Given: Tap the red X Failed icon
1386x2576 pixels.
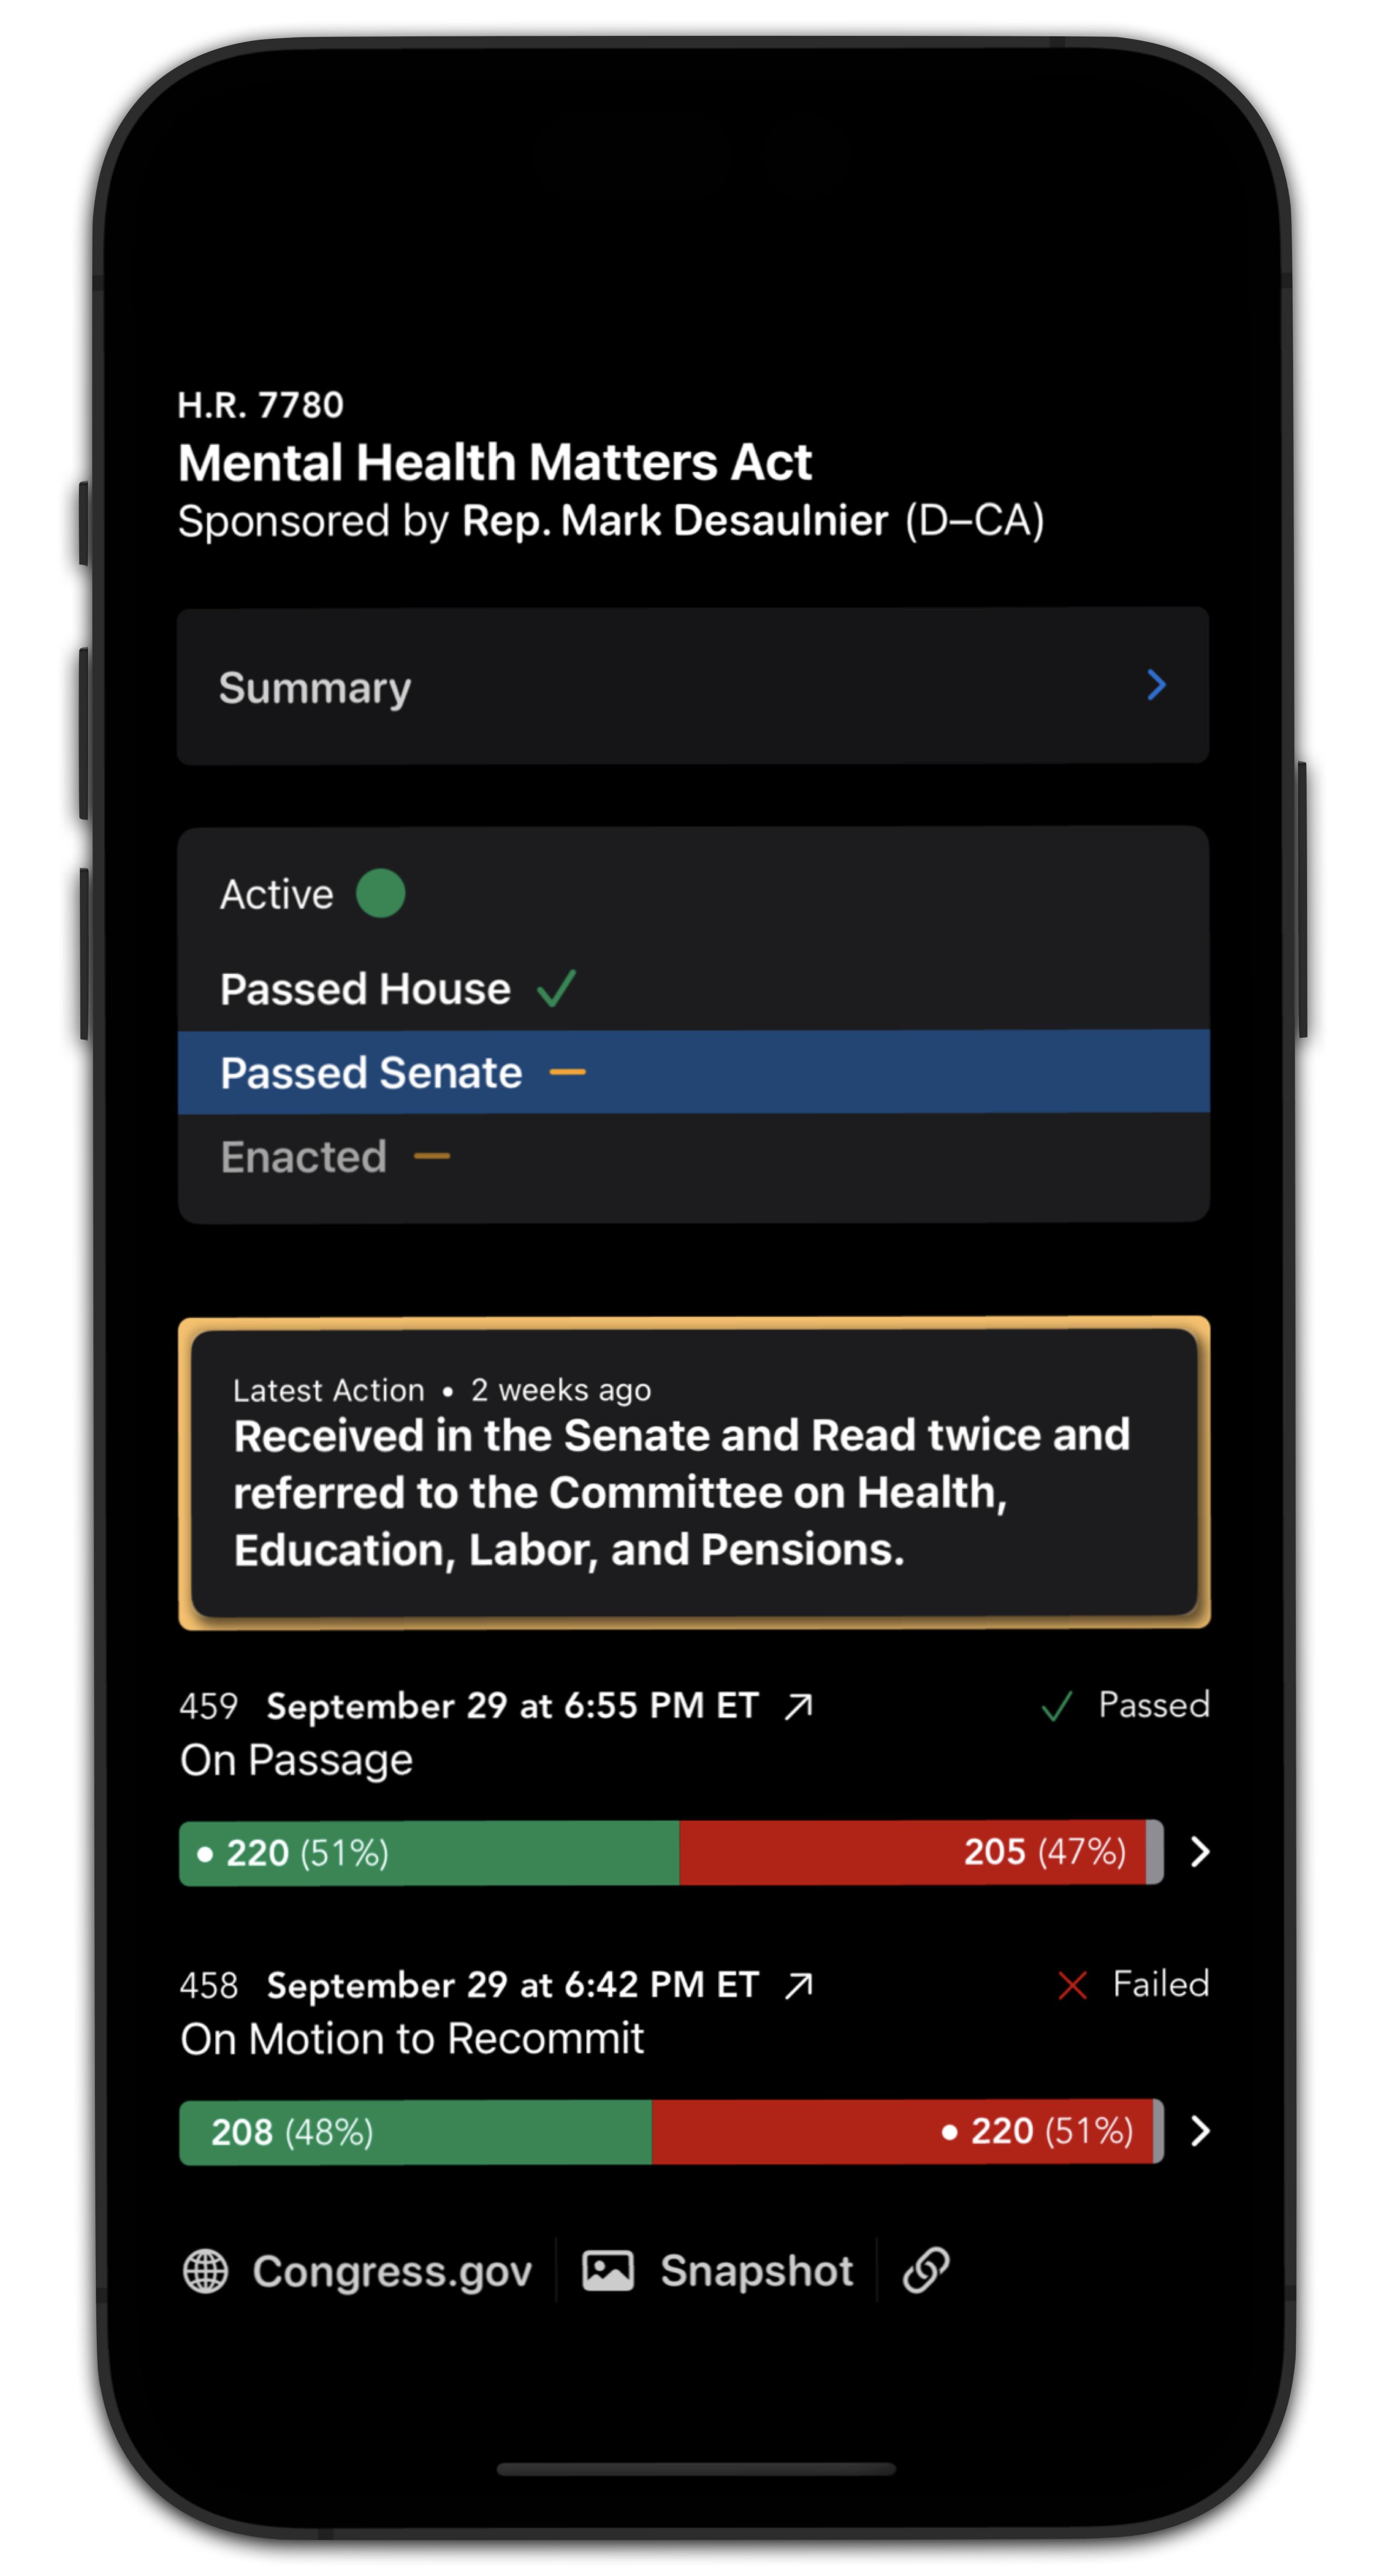Looking at the screenshot, I should pyautogui.click(x=1072, y=1985).
